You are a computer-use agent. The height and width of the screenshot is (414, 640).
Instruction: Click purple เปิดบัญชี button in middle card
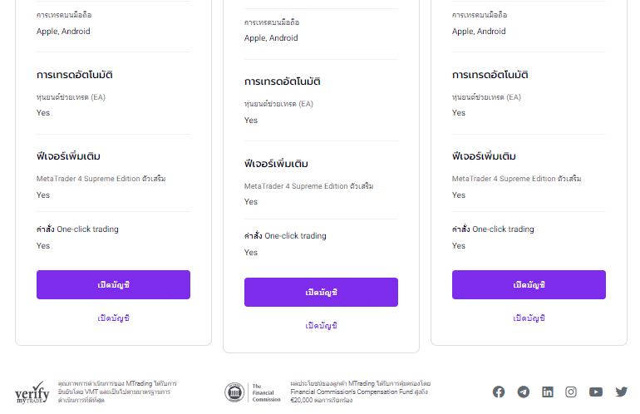321,292
